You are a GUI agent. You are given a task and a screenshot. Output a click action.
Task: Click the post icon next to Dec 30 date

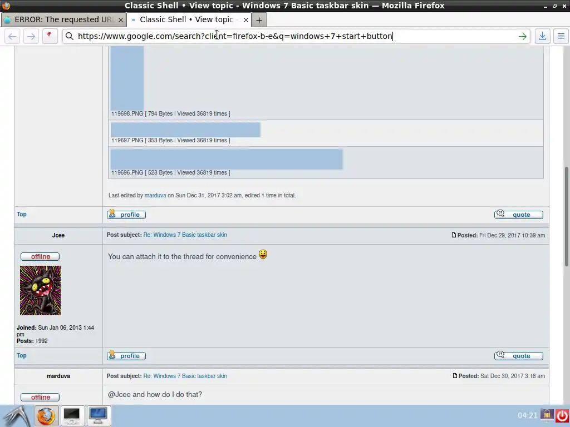pos(455,376)
